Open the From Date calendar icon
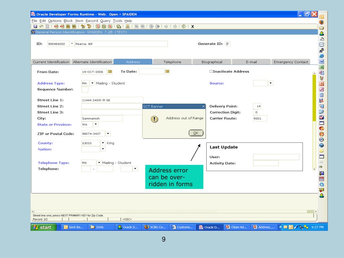Viewport: 344px width, 258px height. pyautogui.click(x=110, y=72)
